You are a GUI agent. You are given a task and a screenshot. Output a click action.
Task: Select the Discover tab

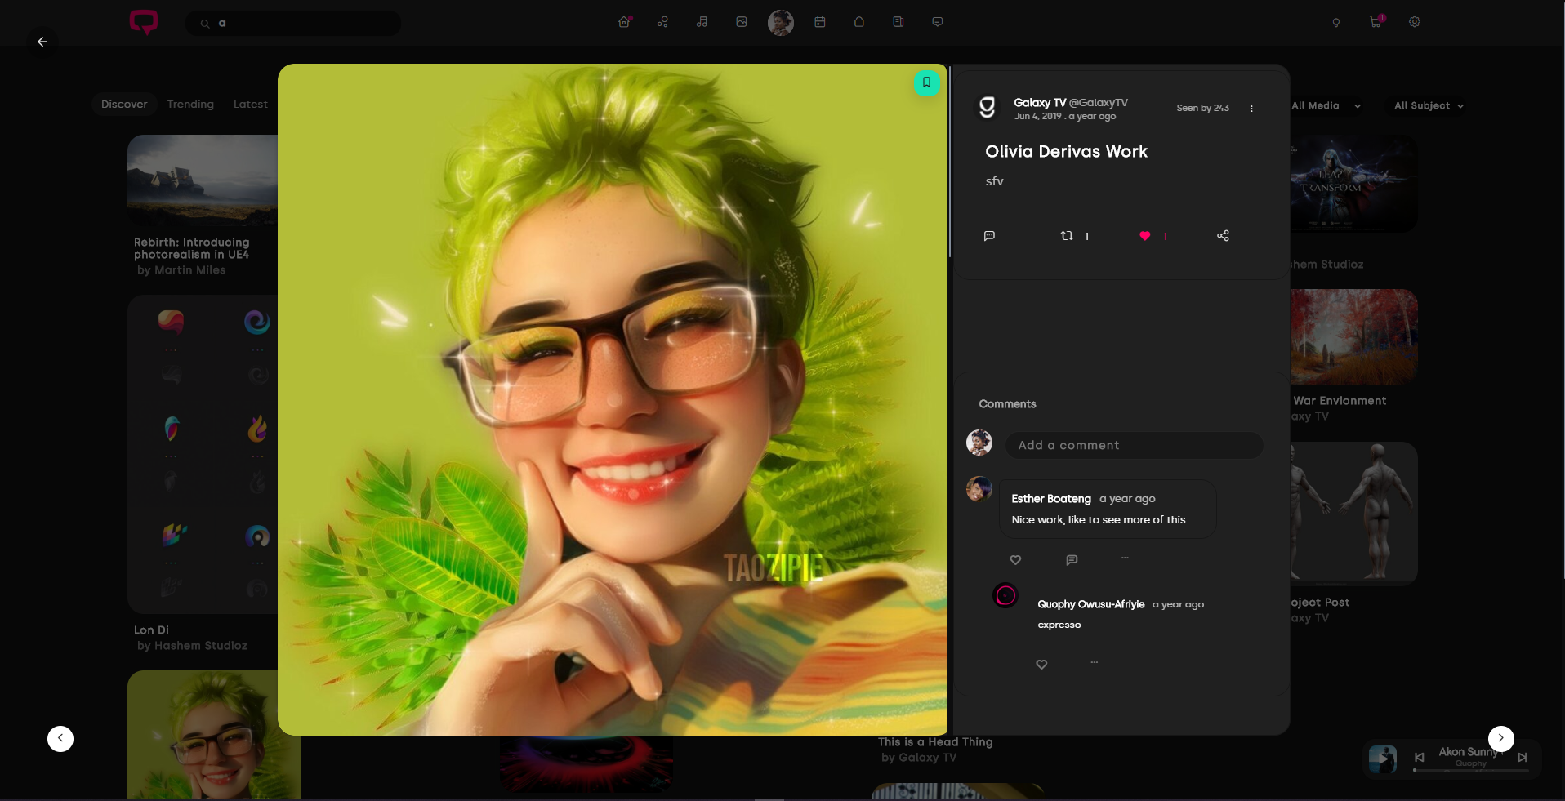(x=124, y=104)
